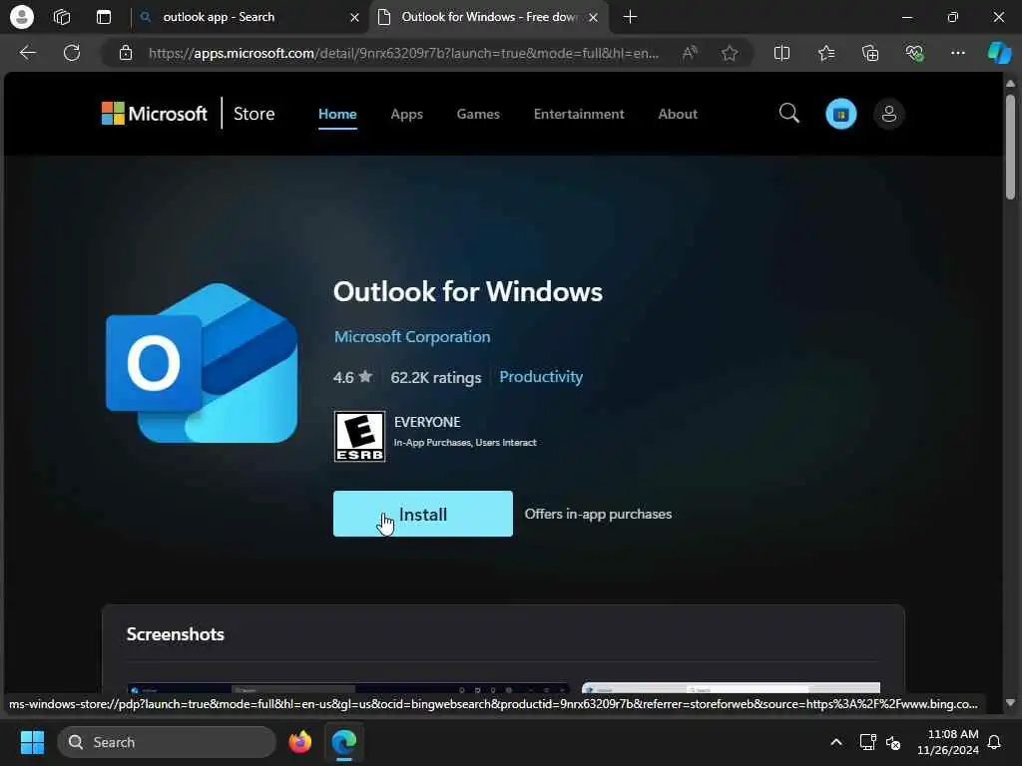Click the muted volume tray icon
Screen dimensions: 1022x766
pos(893,742)
